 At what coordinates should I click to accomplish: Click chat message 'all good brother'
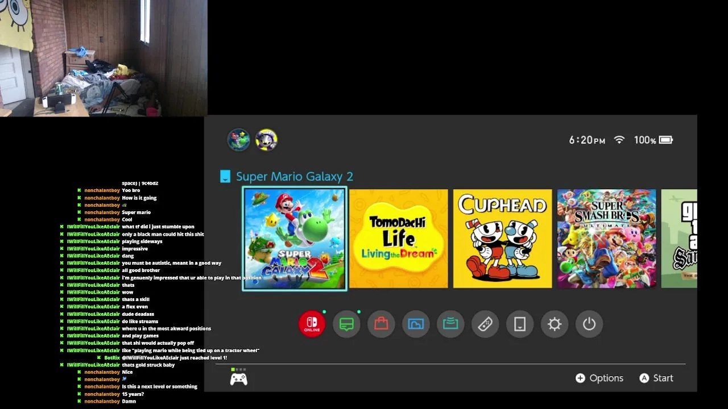(141, 270)
